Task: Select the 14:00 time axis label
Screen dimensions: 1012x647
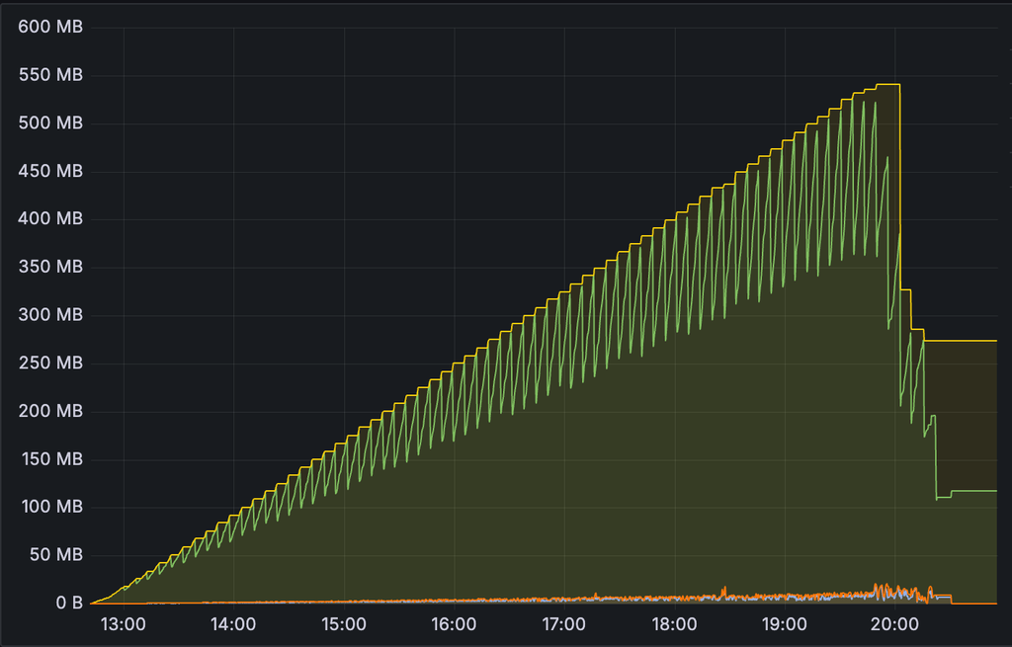Action: tap(234, 624)
